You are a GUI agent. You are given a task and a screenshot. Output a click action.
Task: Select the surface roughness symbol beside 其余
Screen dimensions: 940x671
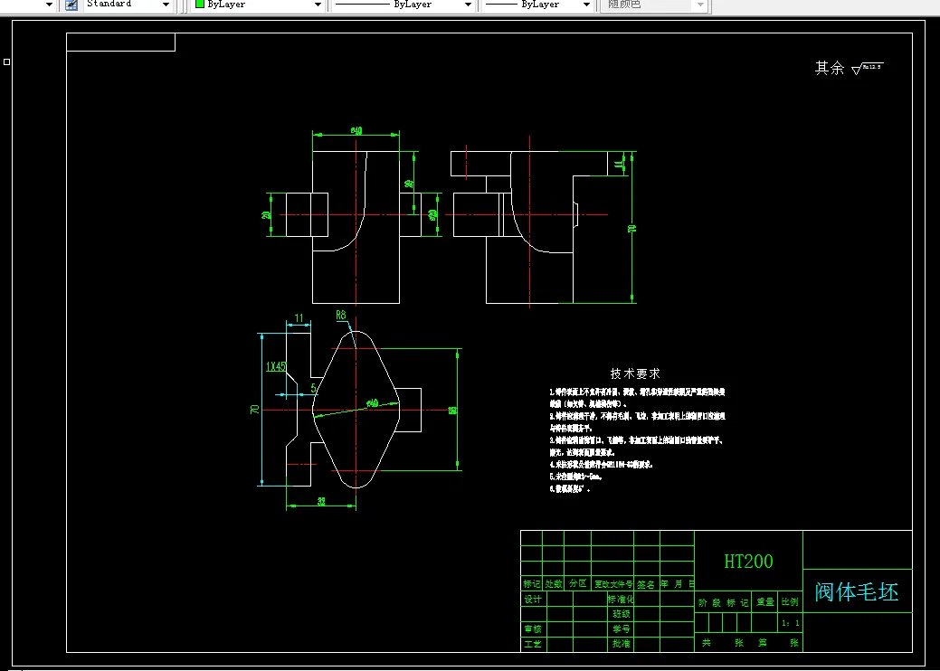(x=867, y=69)
